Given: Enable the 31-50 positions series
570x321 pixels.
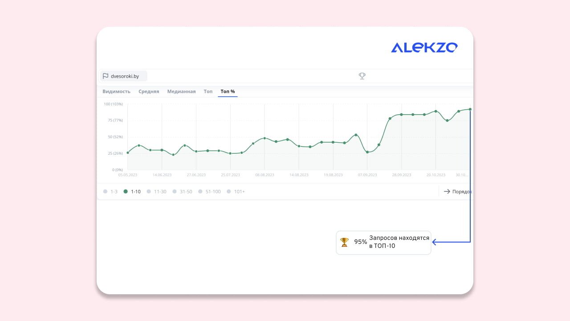Looking at the screenshot, I should coord(182,192).
